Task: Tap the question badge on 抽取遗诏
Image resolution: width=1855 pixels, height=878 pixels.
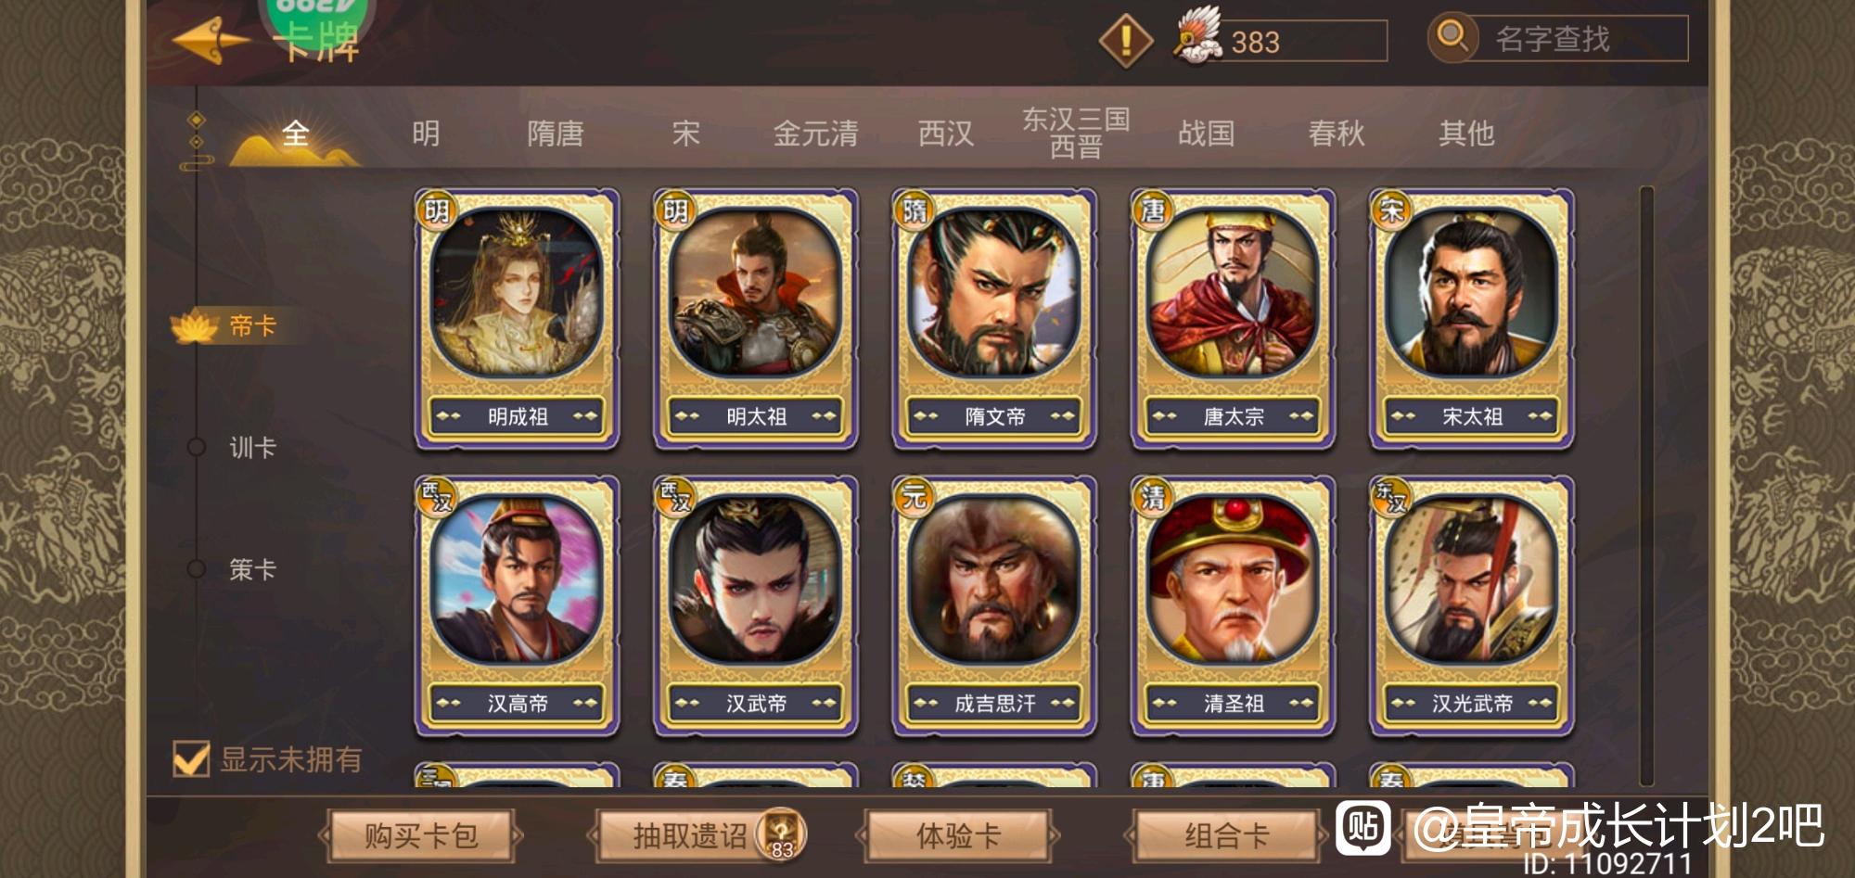Action: click(x=782, y=833)
